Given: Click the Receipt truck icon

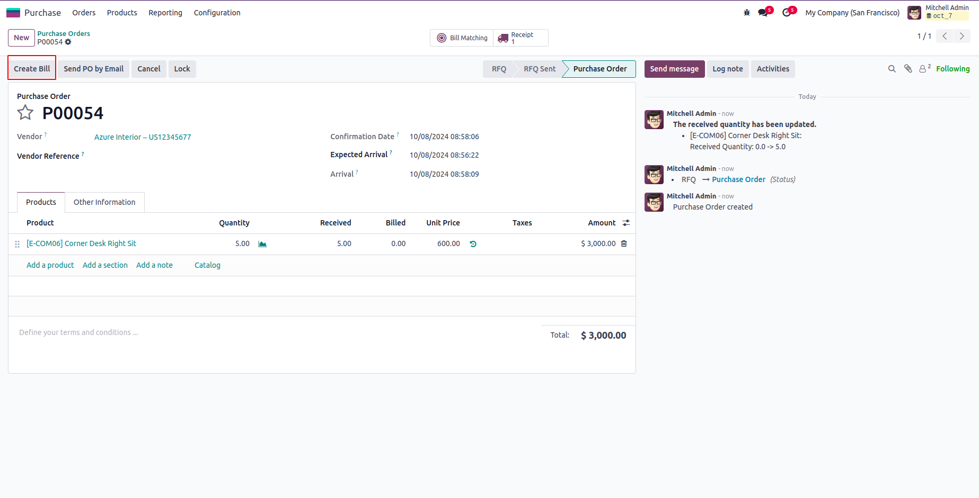Looking at the screenshot, I should pyautogui.click(x=503, y=38).
